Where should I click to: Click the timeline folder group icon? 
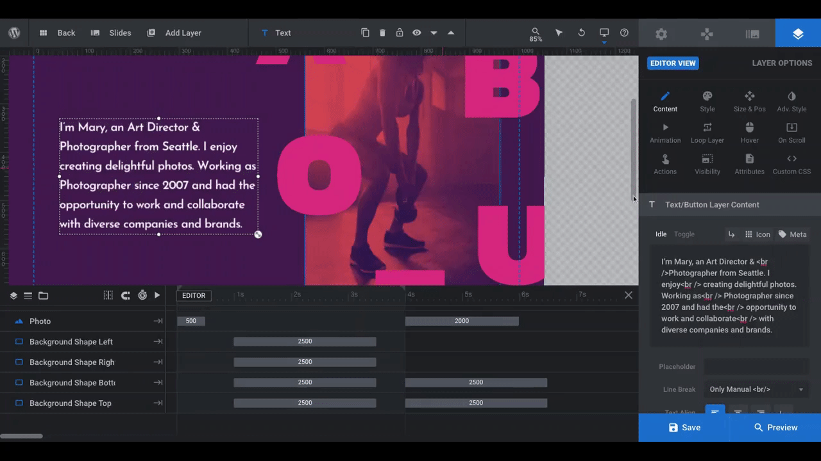pos(43,296)
